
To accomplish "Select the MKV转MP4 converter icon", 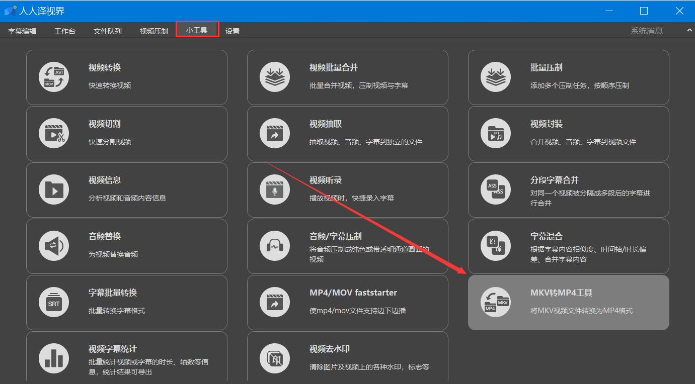I will (x=496, y=302).
